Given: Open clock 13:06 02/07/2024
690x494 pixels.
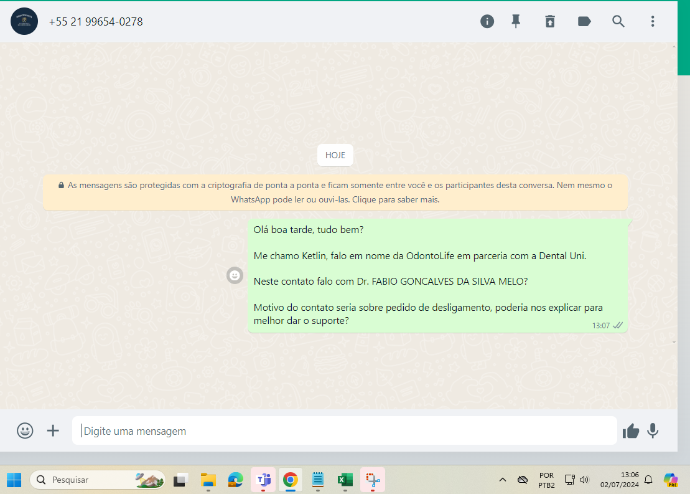Looking at the screenshot, I should tap(620, 480).
